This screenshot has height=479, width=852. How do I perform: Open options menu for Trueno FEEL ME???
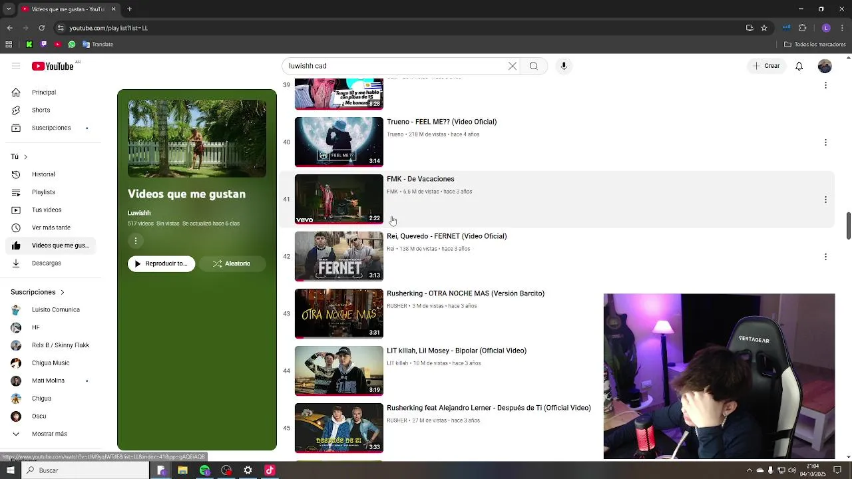[825, 142]
